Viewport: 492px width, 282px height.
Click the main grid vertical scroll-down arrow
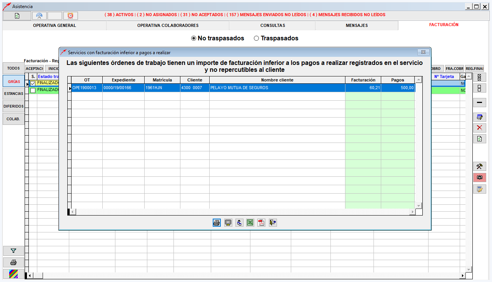(469, 269)
